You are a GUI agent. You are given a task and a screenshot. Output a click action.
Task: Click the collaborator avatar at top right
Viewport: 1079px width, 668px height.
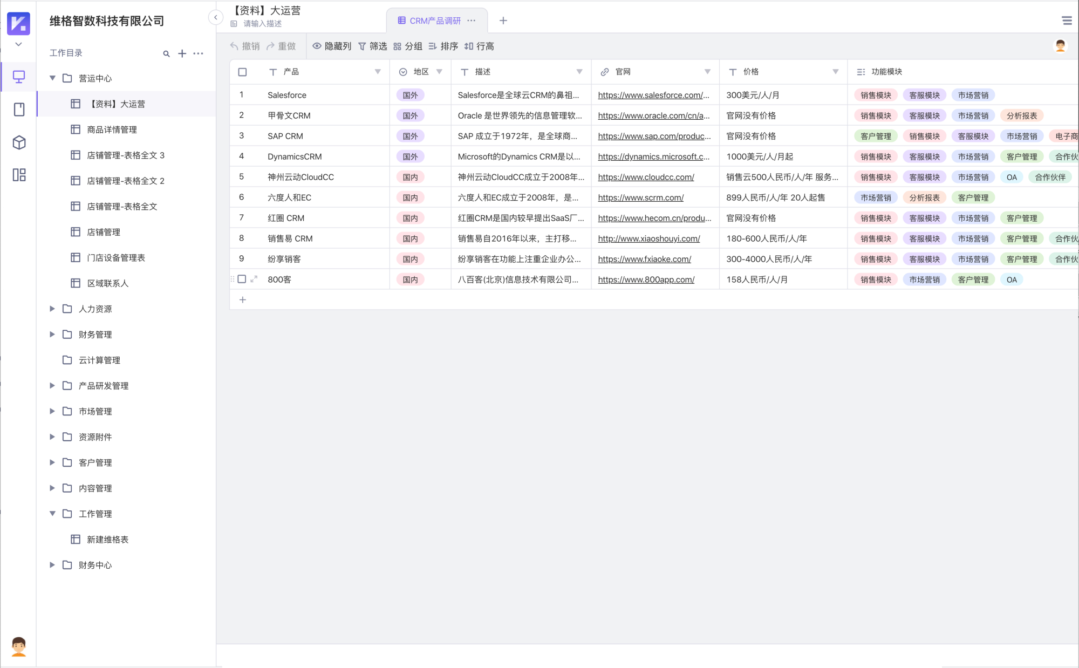click(1060, 46)
